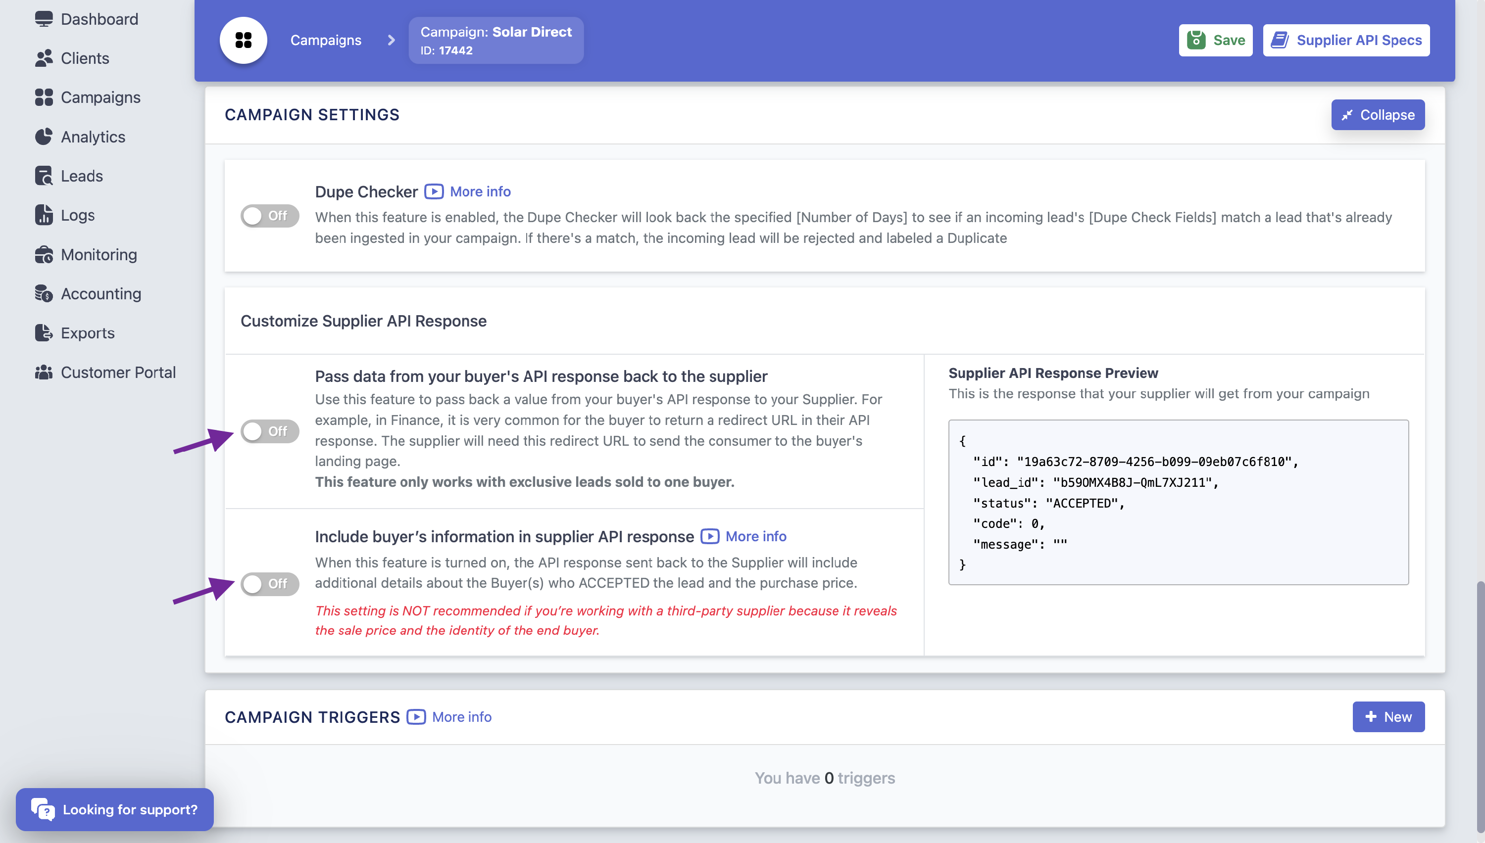1485x843 pixels.
Task: Toggle the Dupe Checker switch
Action: pyautogui.click(x=269, y=216)
